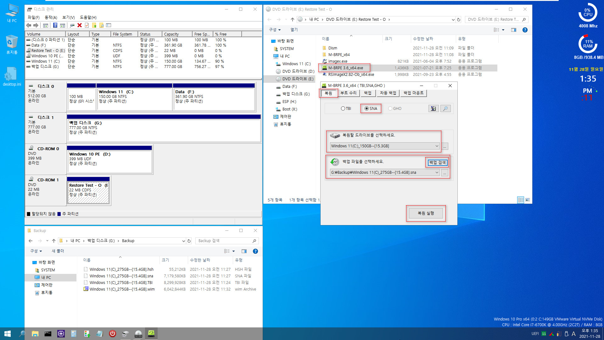Viewport: 604px width, 340px height.
Task: Click the checklist settings icon in Disk Management toolbar
Action: click(109, 25)
